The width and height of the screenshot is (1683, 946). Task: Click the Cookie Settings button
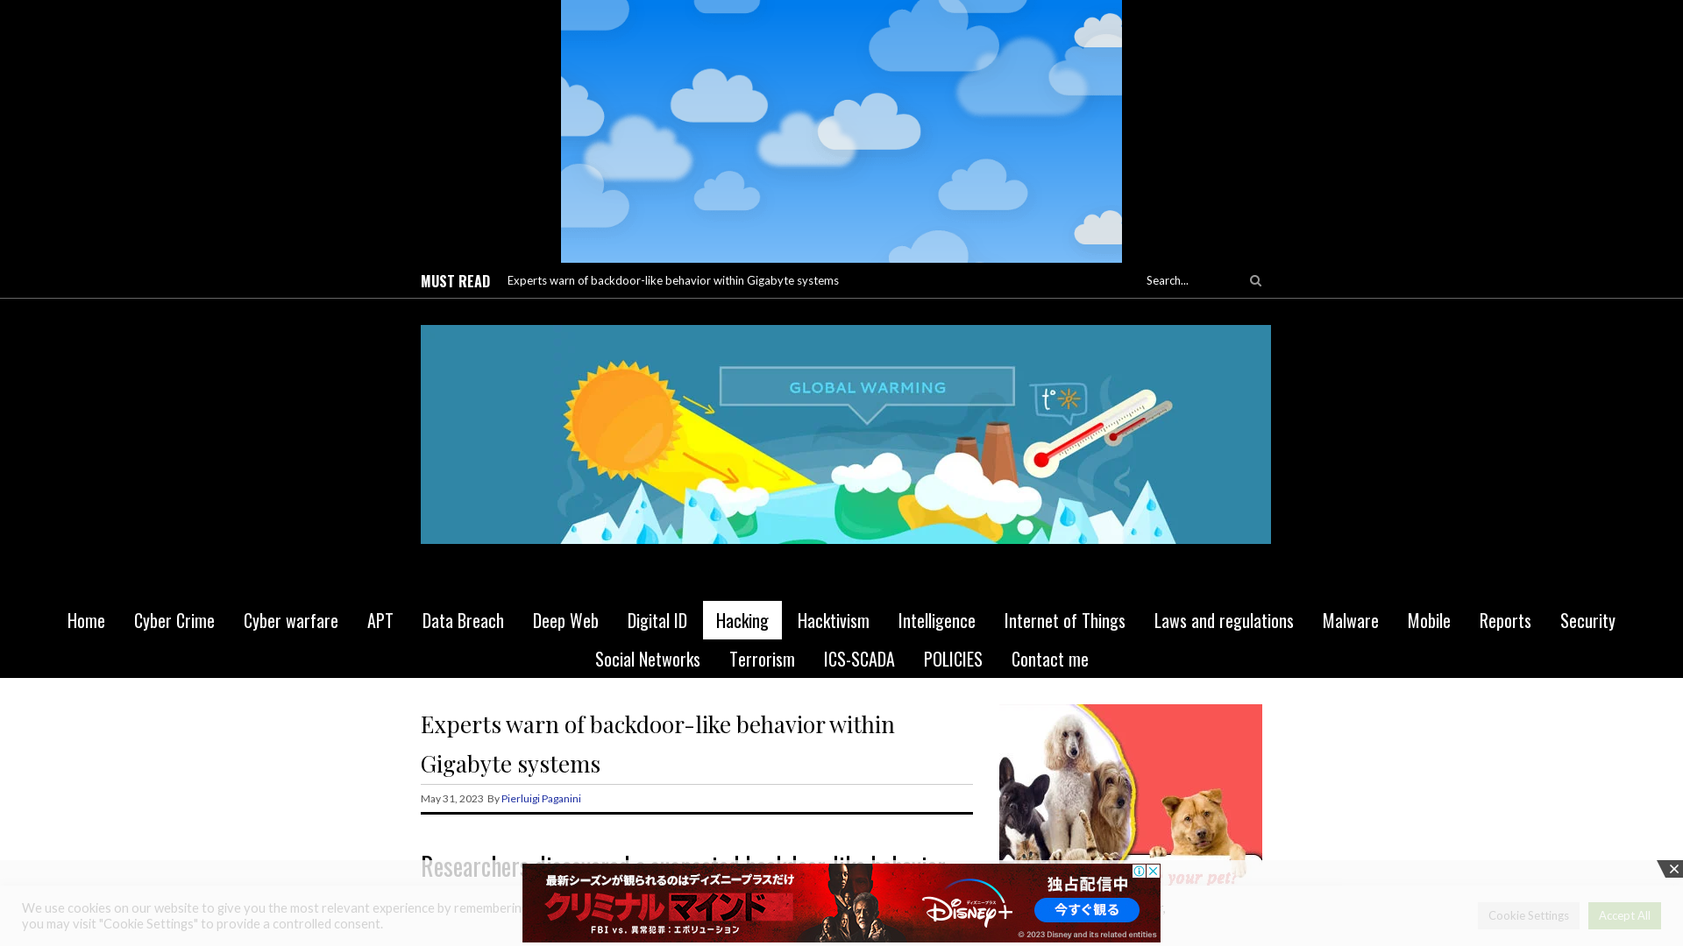(1528, 914)
